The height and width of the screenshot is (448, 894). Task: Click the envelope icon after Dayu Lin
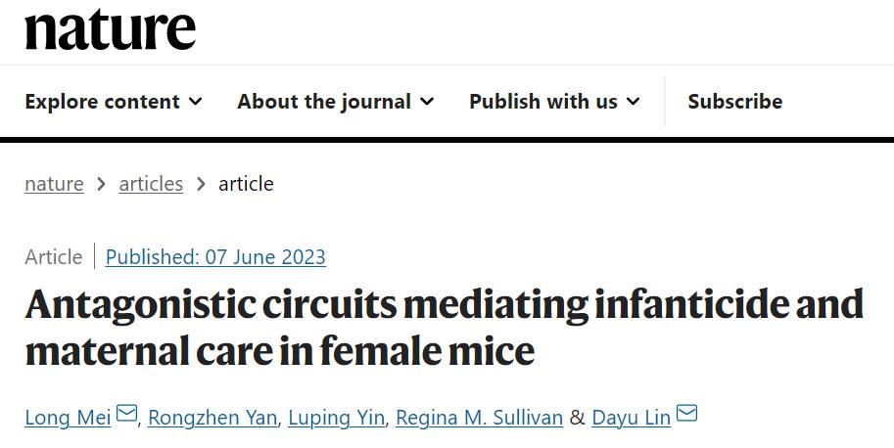point(686,415)
